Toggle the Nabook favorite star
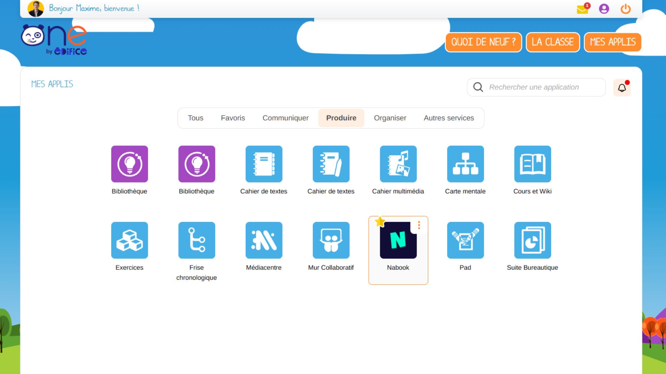 click(x=380, y=222)
